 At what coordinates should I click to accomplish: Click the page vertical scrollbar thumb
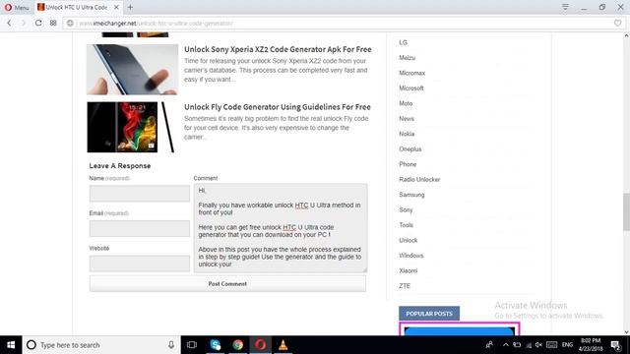coord(626,211)
